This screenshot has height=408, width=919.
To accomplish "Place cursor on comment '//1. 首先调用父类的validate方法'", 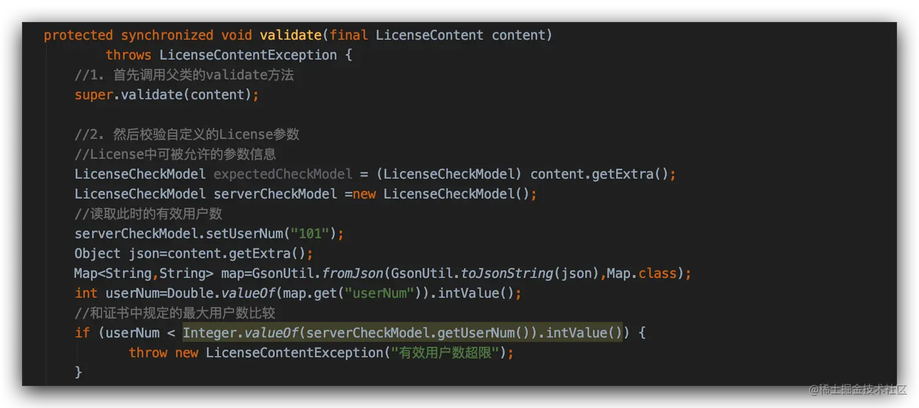I will click(184, 75).
